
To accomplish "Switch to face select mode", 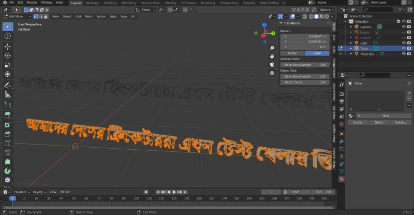I will [46, 17].
